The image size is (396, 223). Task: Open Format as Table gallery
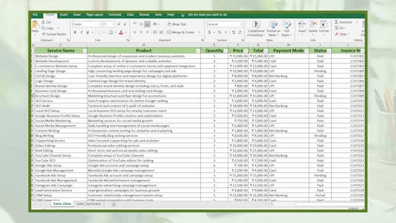[x=273, y=29]
